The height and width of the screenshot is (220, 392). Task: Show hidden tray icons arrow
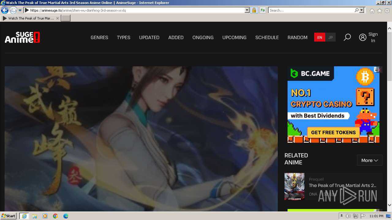point(341,216)
